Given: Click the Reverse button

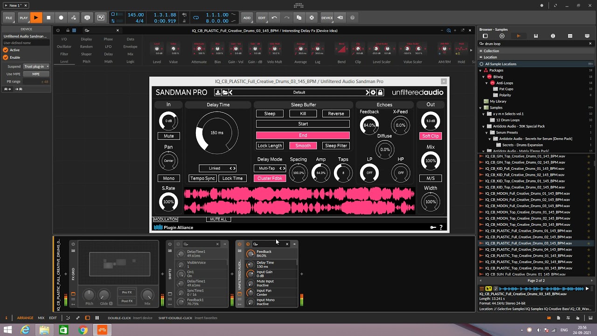Looking at the screenshot, I should click(336, 113).
